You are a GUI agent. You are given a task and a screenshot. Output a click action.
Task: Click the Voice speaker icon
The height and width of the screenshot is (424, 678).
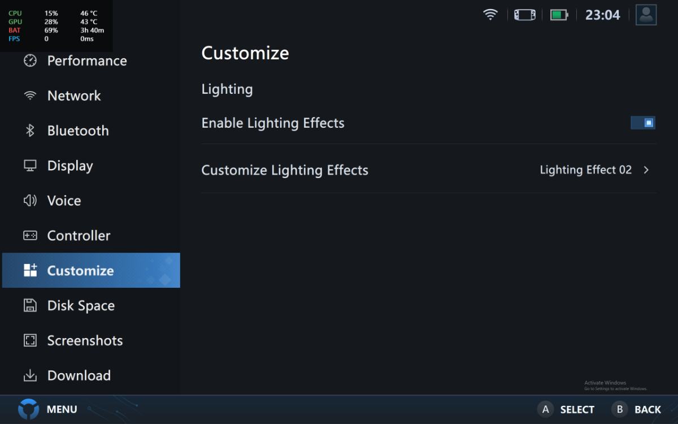coord(30,201)
